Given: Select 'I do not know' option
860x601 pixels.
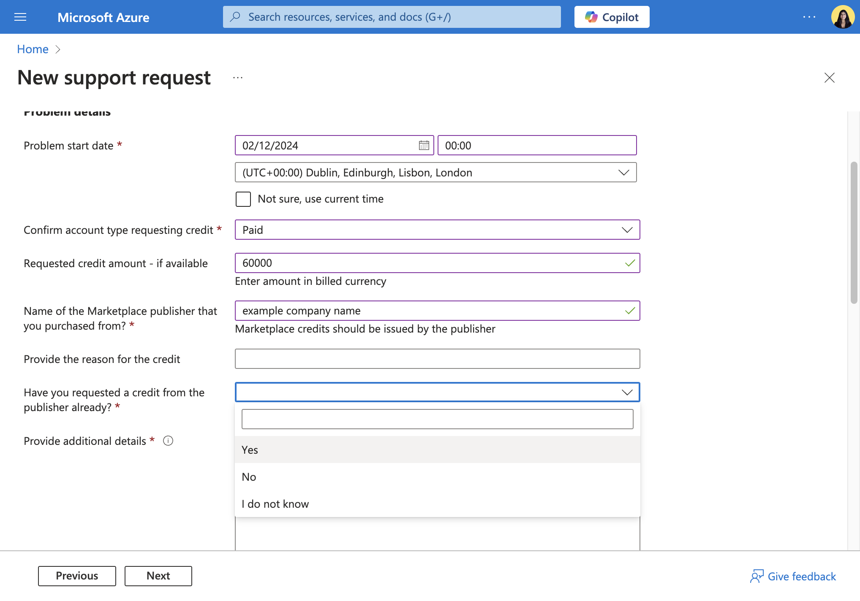Looking at the screenshot, I should pos(437,504).
